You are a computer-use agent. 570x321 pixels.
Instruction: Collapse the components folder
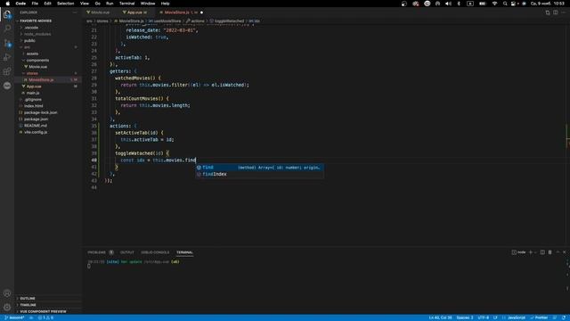37,60
